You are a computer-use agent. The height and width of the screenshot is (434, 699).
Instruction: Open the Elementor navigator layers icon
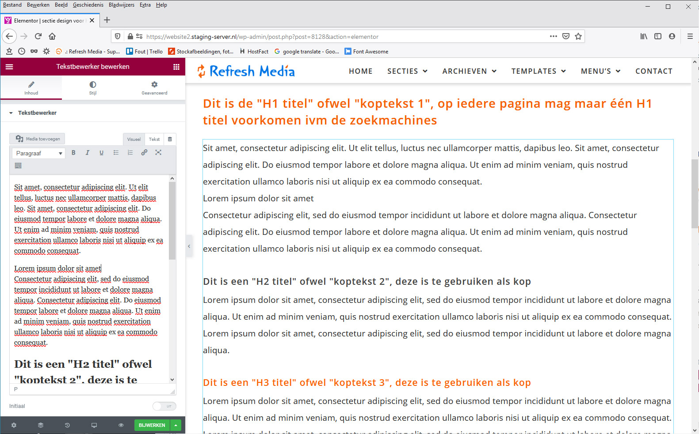pos(41,425)
